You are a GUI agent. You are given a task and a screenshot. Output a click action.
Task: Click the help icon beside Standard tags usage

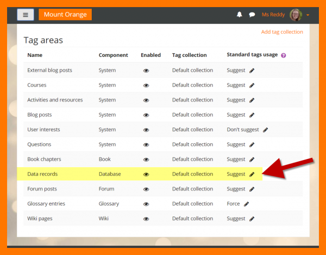click(283, 55)
